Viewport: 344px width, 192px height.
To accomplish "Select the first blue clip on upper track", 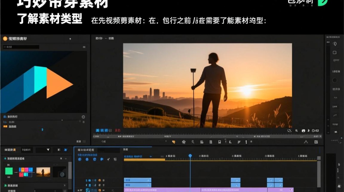I will pyautogui.click(x=137, y=180).
